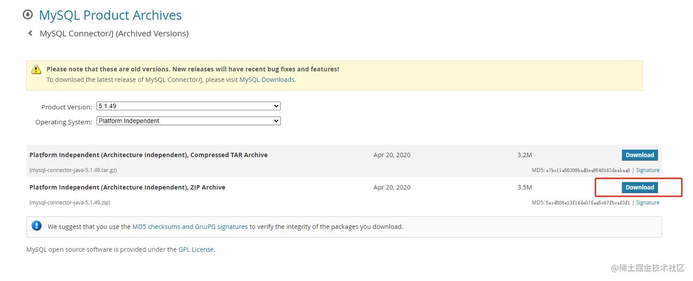
Task: Open Signature link for the zip file
Action: (648, 202)
